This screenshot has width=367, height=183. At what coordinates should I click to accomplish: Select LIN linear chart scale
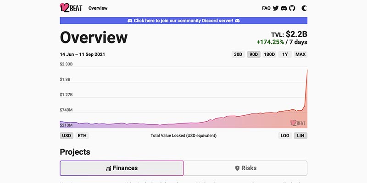[300, 135]
